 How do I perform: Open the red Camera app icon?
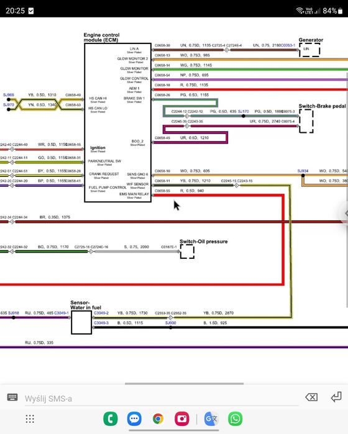point(181,418)
